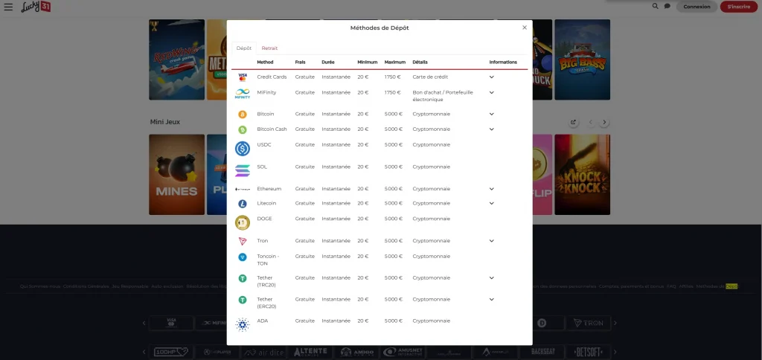This screenshot has height=360, width=762.
Task: Open the hamburger menu top left
Action: (8, 7)
